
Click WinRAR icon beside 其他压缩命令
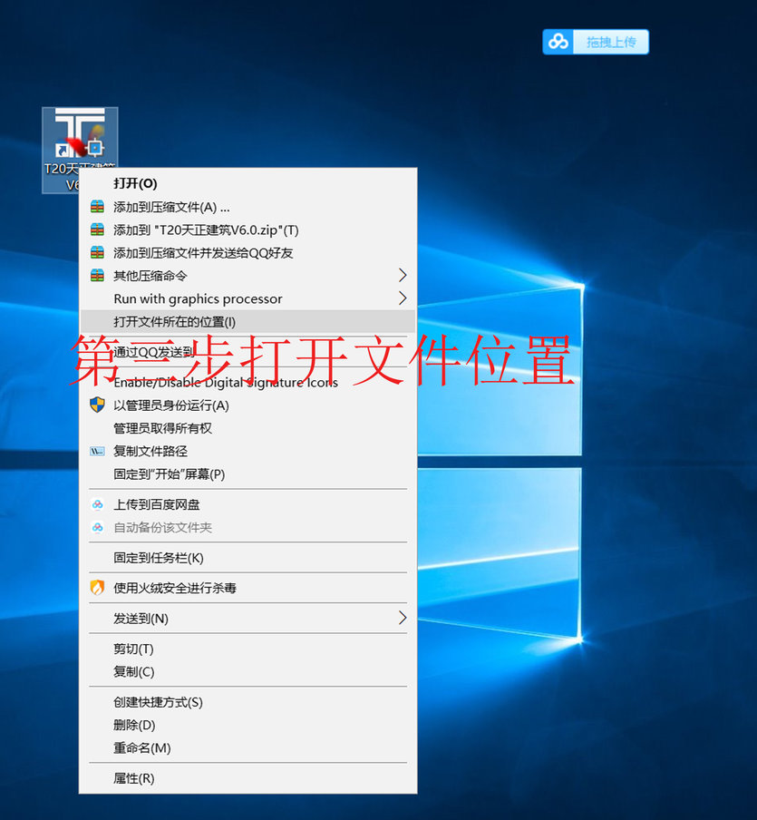point(97,276)
